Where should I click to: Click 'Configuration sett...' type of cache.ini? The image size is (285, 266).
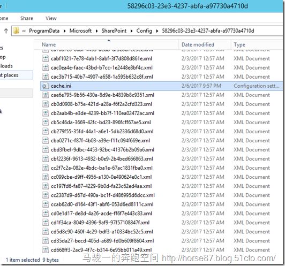257,86
